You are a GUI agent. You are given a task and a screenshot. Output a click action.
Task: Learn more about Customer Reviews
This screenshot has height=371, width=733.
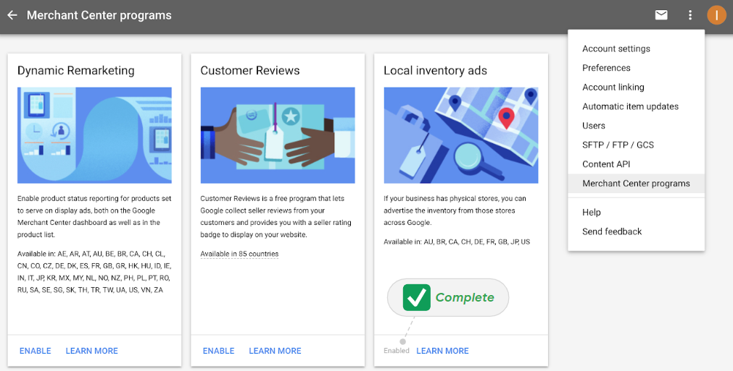pyautogui.click(x=275, y=351)
